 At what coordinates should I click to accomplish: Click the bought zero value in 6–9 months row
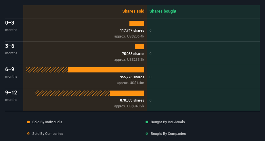coord(150,77)
